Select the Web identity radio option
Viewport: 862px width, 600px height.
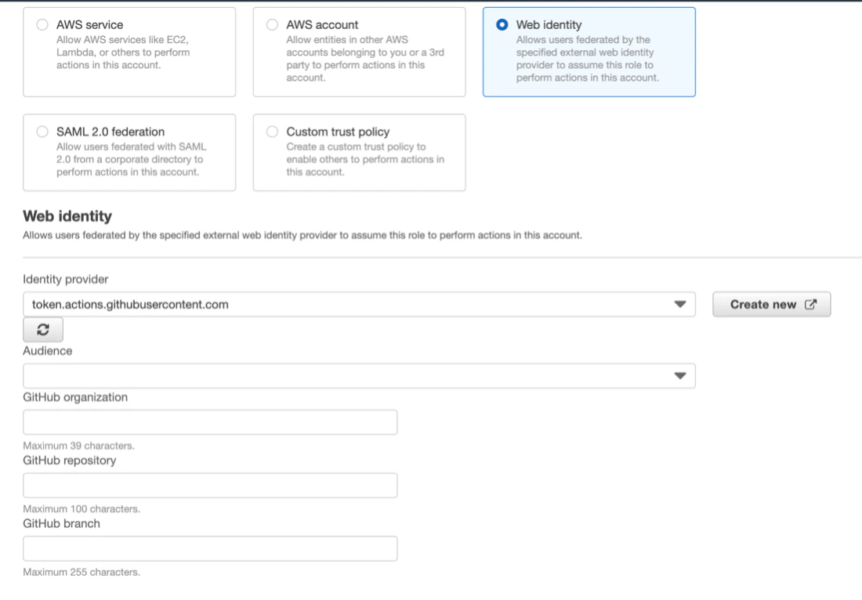pyautogui.click(x=502, y=25)
